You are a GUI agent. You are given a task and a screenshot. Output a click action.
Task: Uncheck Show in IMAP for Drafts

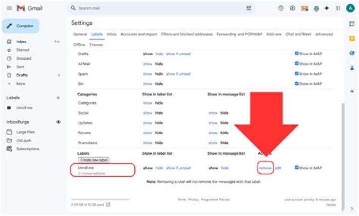[x=297, y=54]
